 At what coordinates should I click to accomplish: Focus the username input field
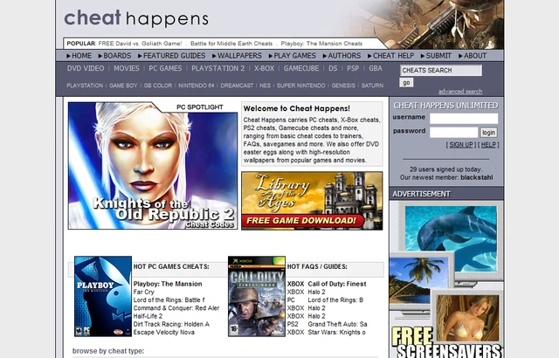coord(464,118)
